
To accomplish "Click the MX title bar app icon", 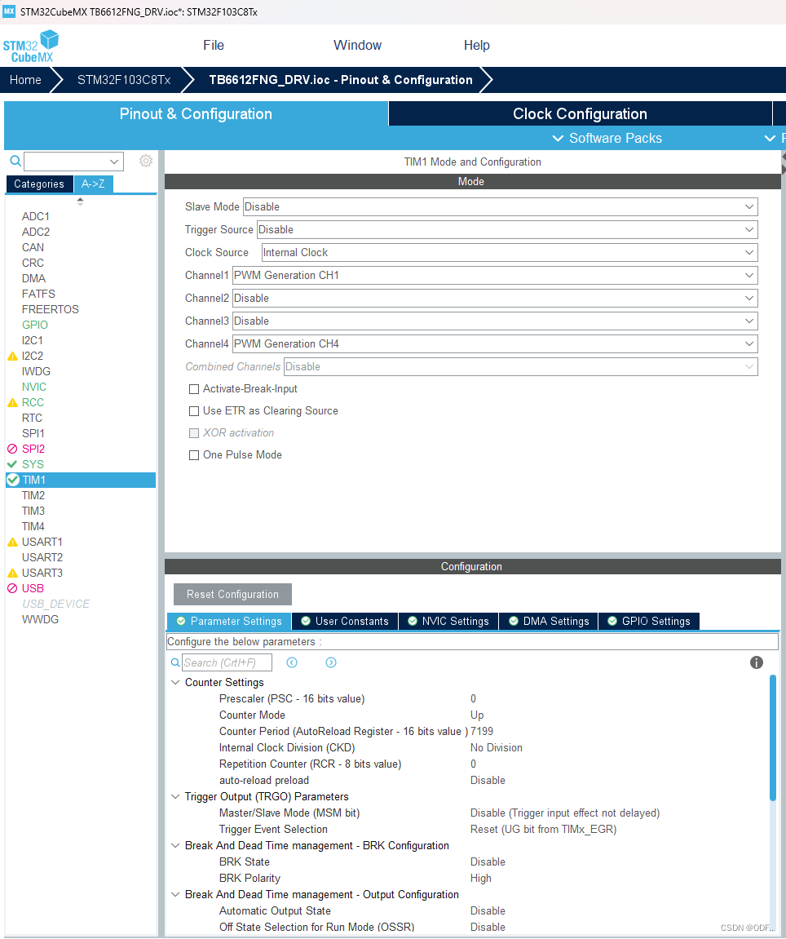I will point(9,11).
